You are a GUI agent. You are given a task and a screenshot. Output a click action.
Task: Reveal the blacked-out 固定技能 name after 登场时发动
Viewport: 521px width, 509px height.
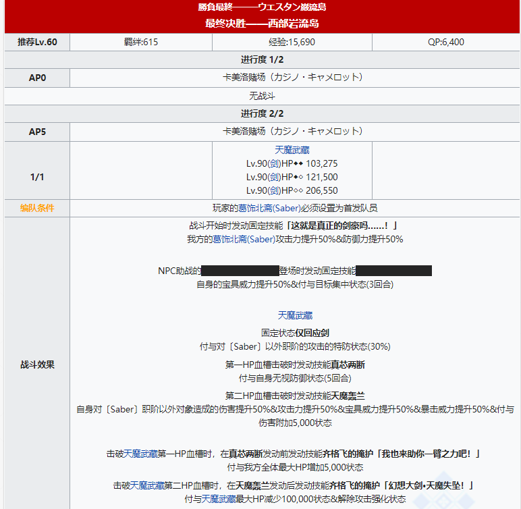click(393, 271)
